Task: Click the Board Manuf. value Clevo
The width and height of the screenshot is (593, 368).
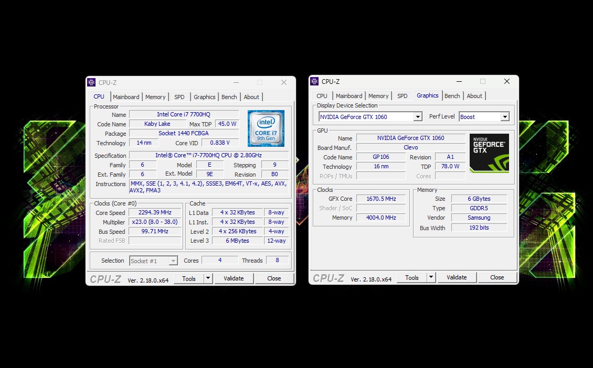Action: (411, 147)
